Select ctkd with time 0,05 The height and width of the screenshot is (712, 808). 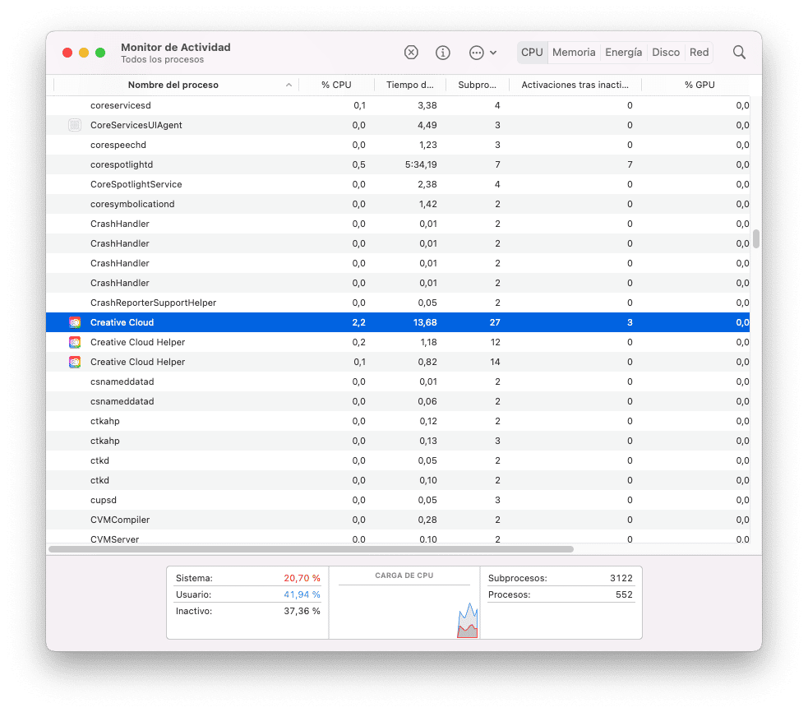pyautogui.click(x=398, y=461)
